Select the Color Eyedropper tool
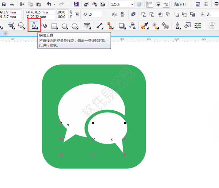The image size is (219, 188). point(145,26)
